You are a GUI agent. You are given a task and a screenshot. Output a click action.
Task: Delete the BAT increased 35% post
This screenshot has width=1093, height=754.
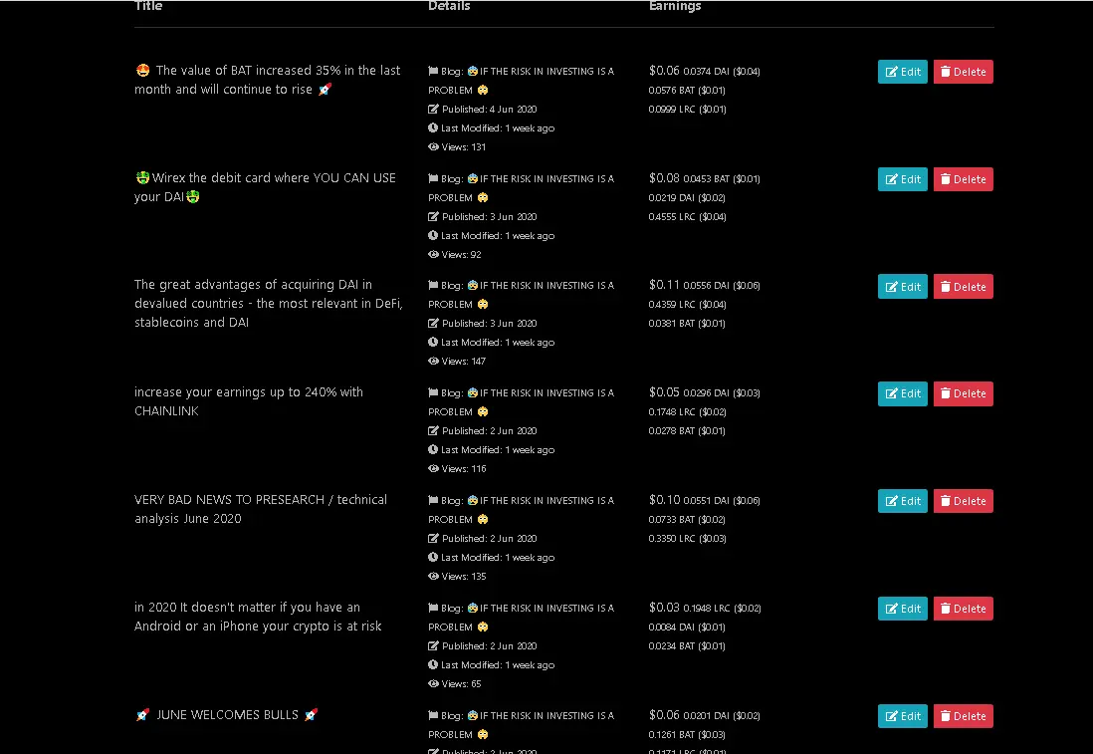pos(964,72)
